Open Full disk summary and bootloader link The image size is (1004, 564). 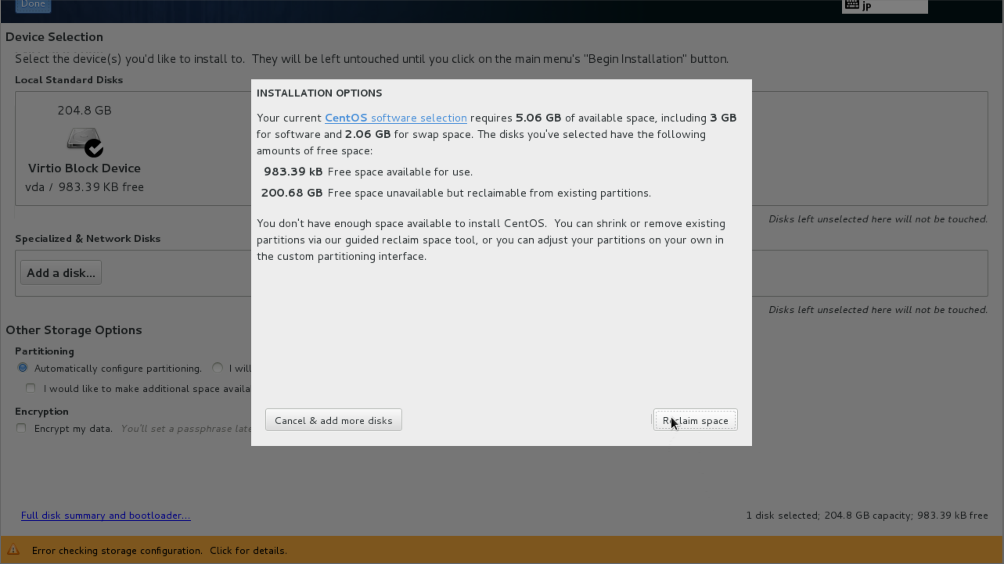(106, 515)
